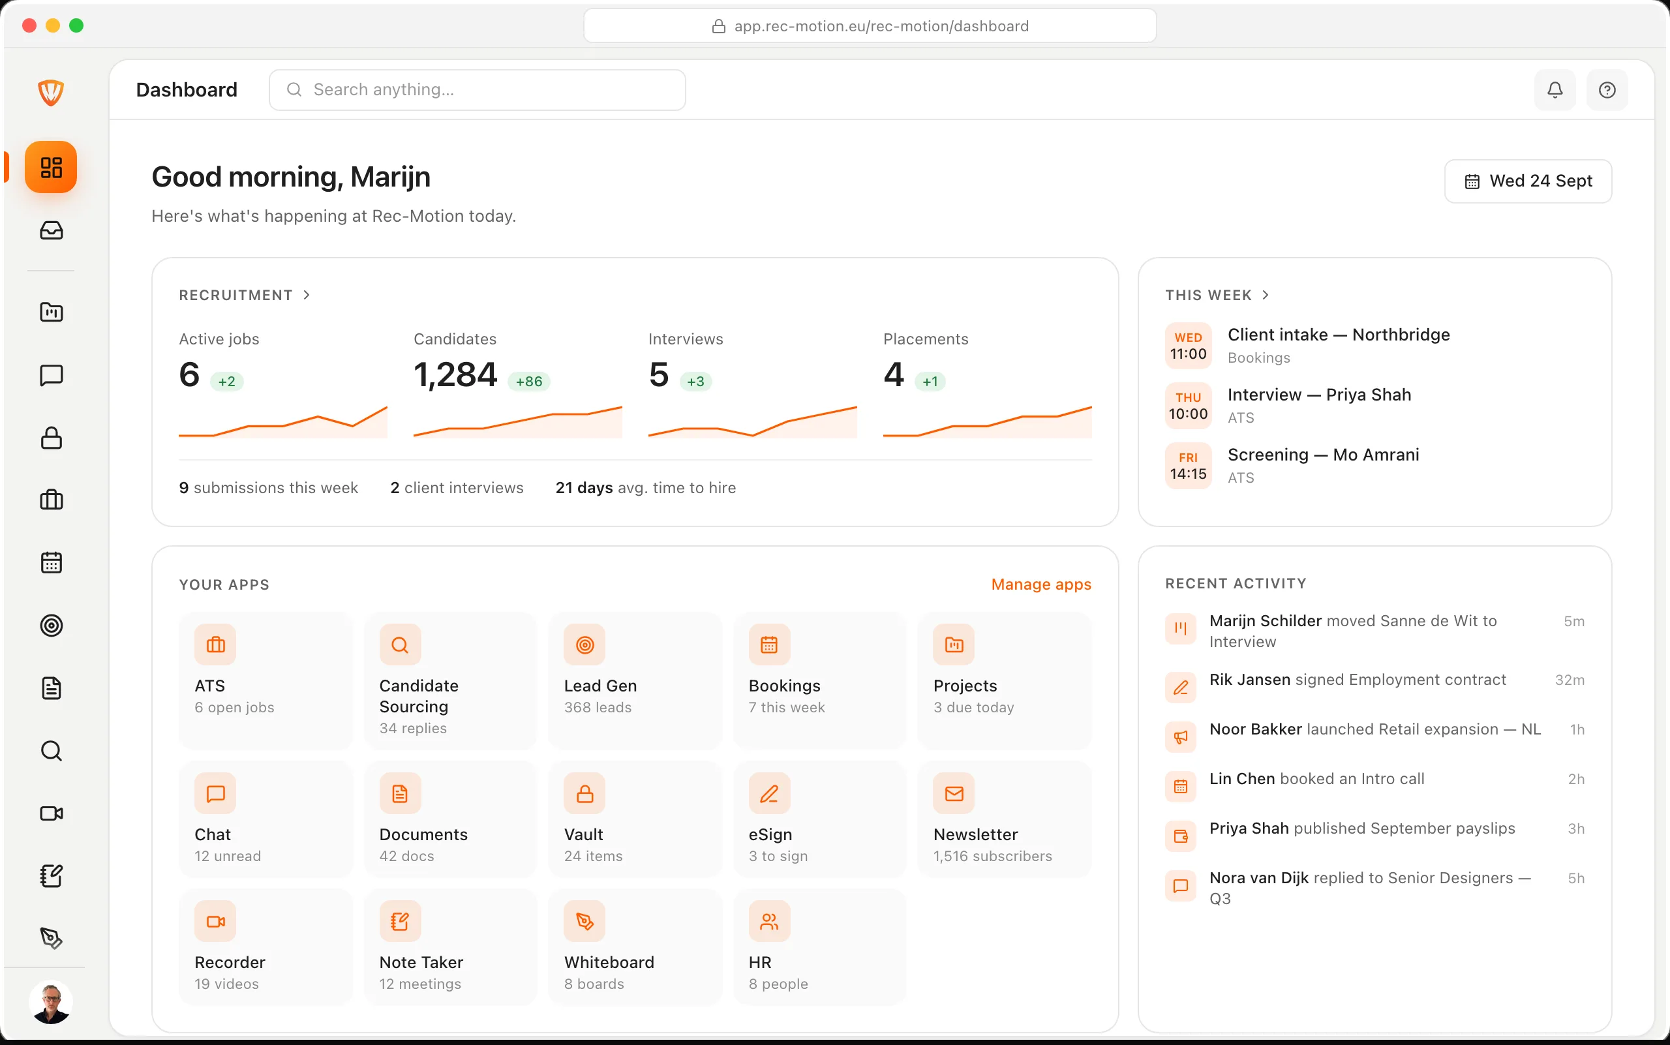
Task: Open the Lead Gen app card
Action: coord(635,681)
